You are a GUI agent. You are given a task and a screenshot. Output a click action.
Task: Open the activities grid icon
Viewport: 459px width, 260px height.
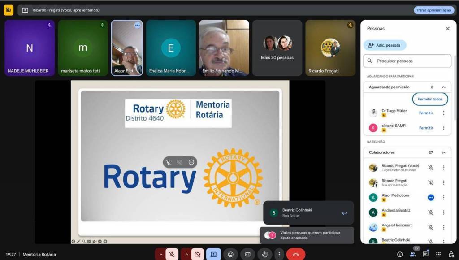coord(438,254)
